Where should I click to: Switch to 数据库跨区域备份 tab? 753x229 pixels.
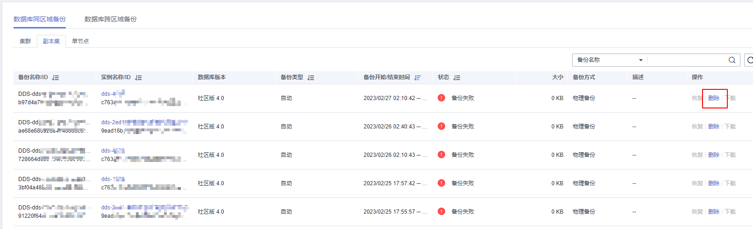coord(111,19)
